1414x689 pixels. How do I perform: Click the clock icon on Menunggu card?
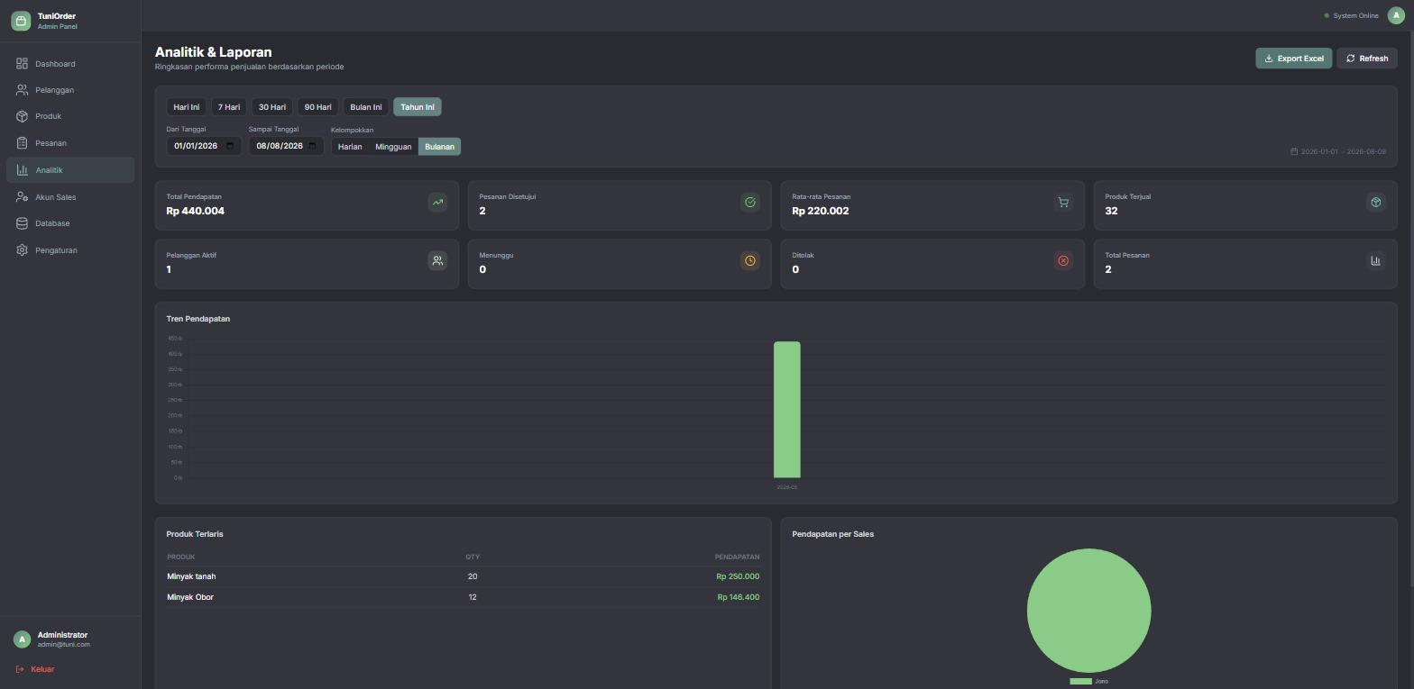coord(750,261)
